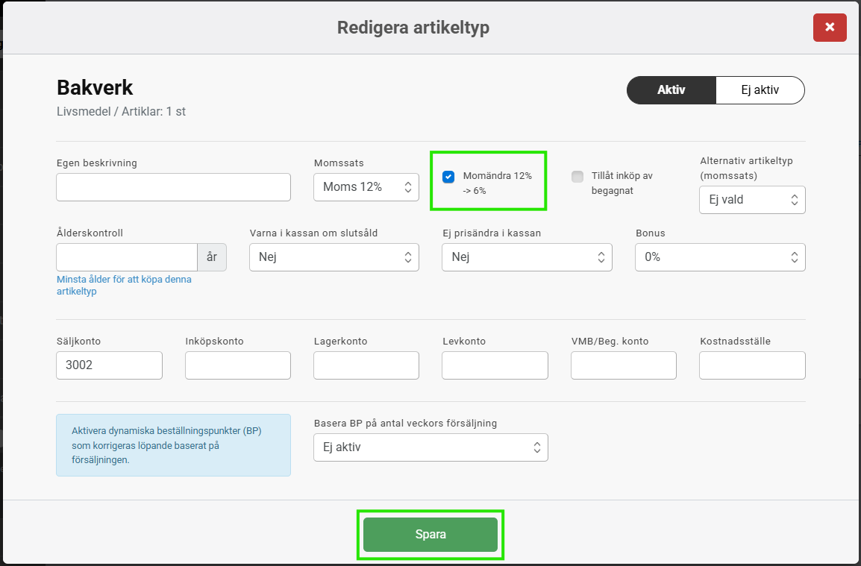Expand Alternativ artikeltyp dropdown
This screenshot has width=861, height=566.
tap(751, 200)
